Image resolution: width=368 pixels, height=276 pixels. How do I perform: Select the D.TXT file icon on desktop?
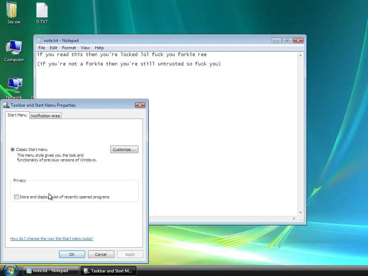pyautogui.click(x=42, y=13)
